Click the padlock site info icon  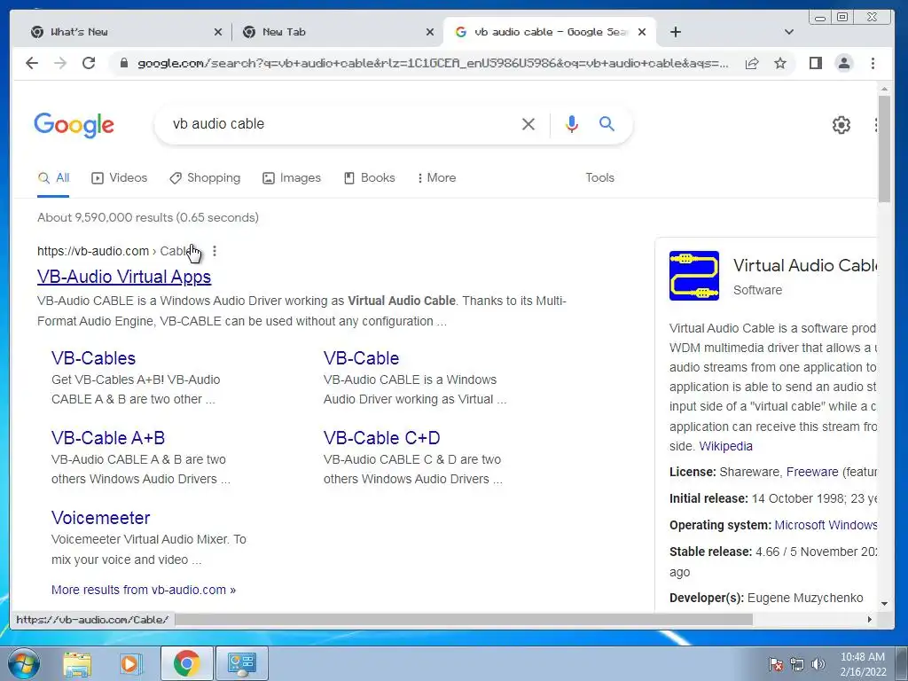pos(123,63)
